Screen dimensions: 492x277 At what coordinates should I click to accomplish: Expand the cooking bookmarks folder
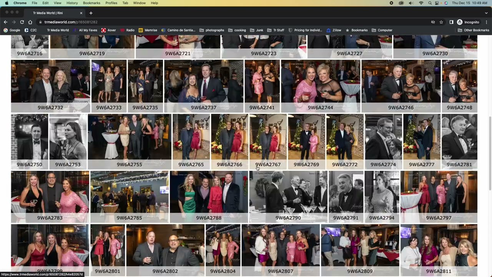point(237,30)
